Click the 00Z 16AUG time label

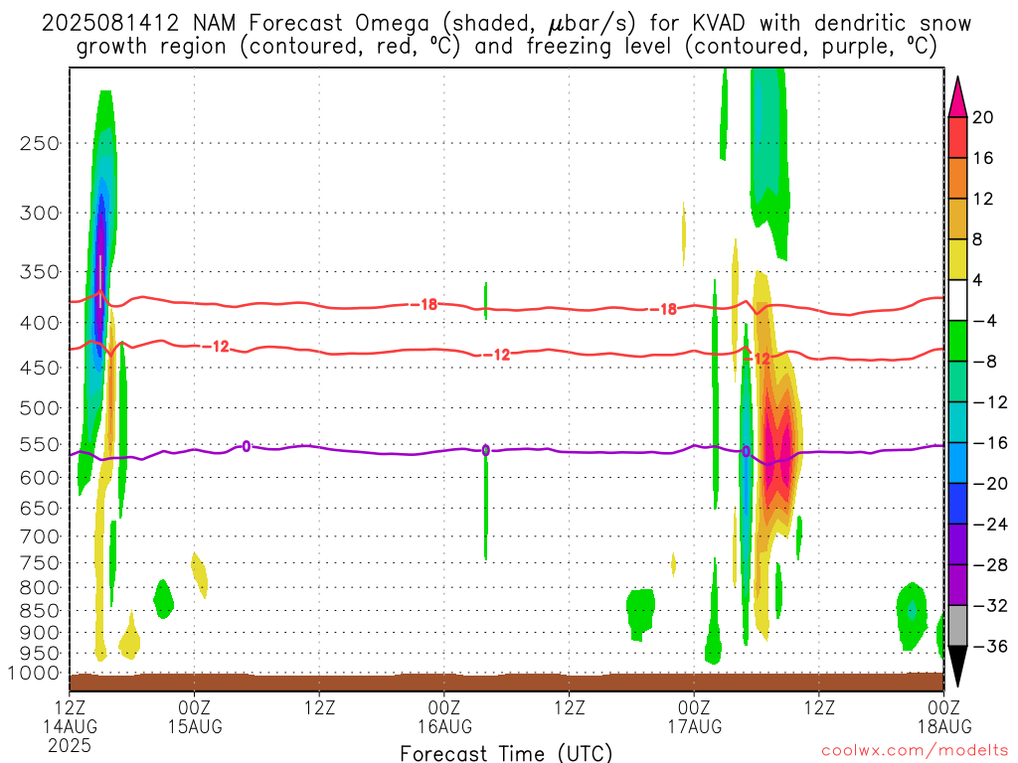(x=444, y=717)
